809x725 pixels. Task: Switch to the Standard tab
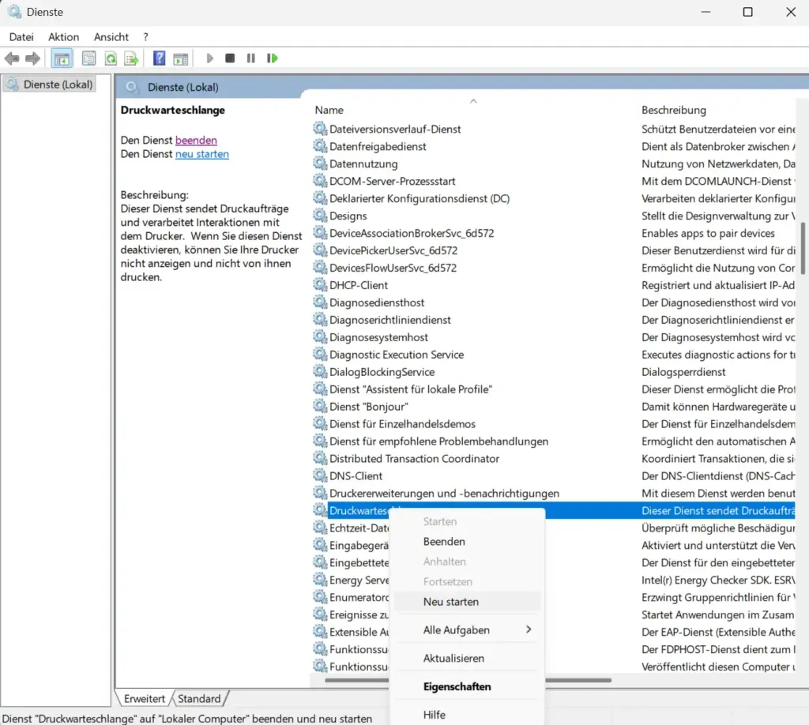[199, 699]
